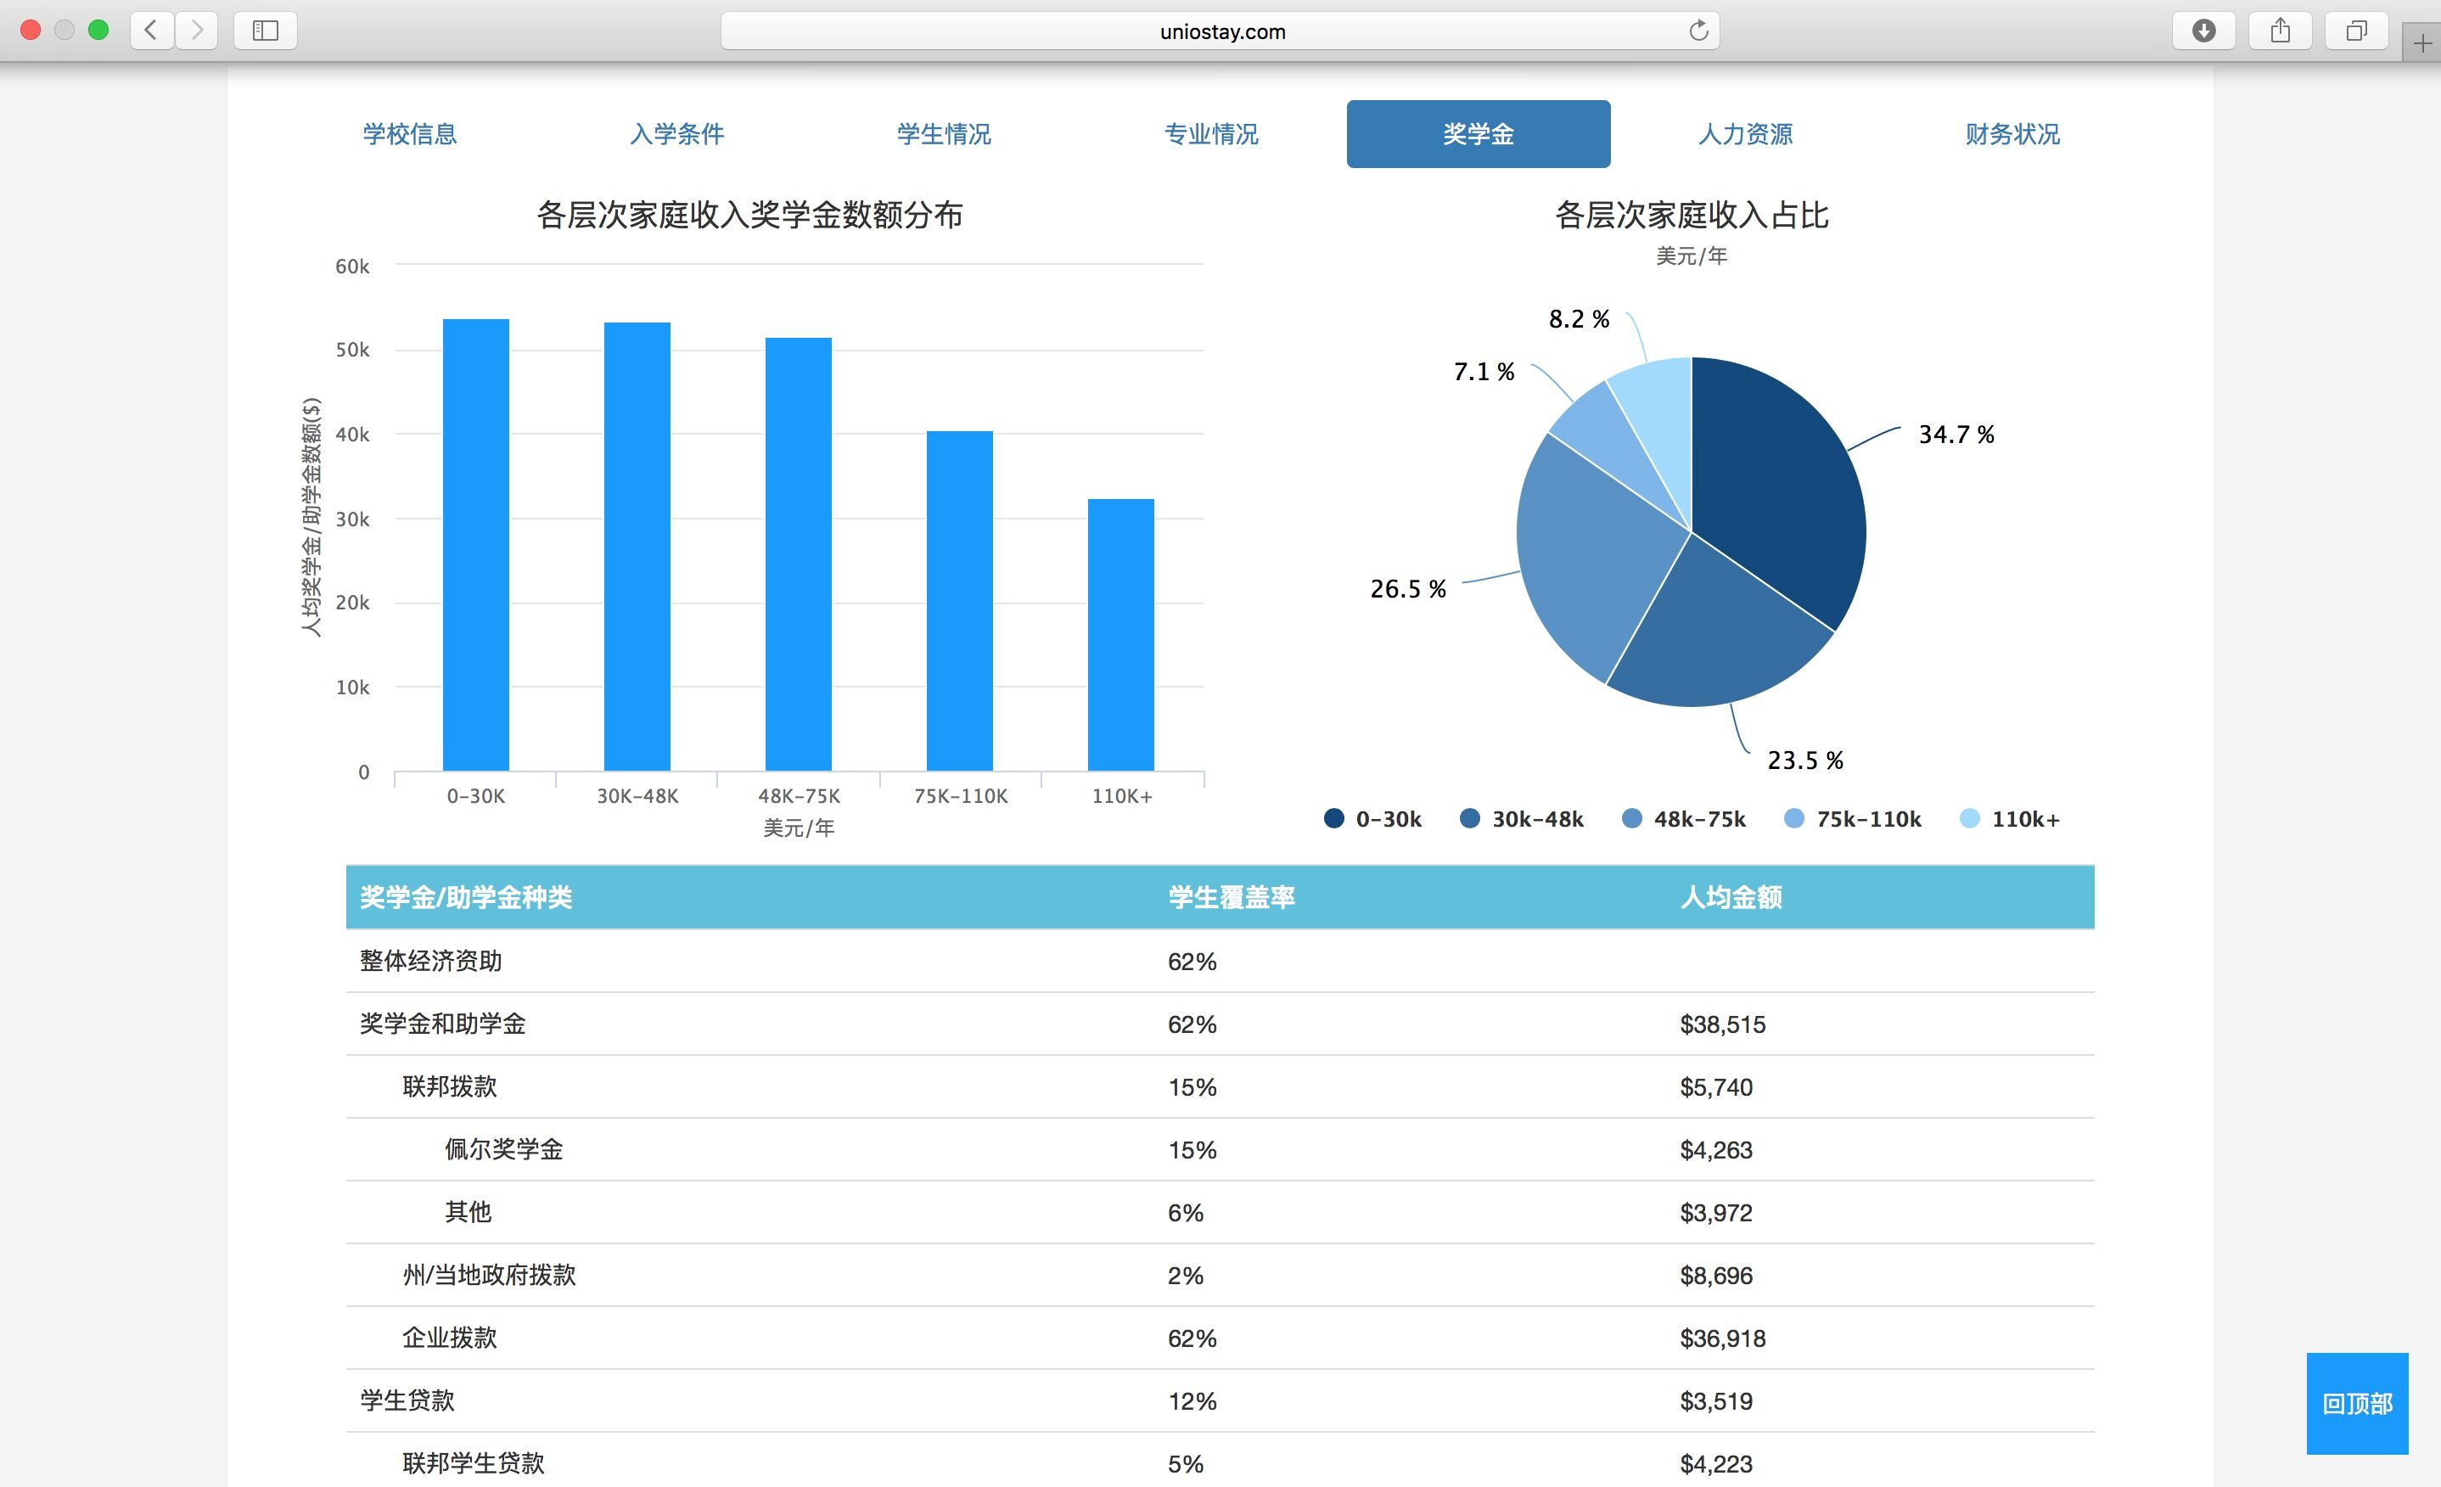Go back using the Safari back arrow

point(152,30)
